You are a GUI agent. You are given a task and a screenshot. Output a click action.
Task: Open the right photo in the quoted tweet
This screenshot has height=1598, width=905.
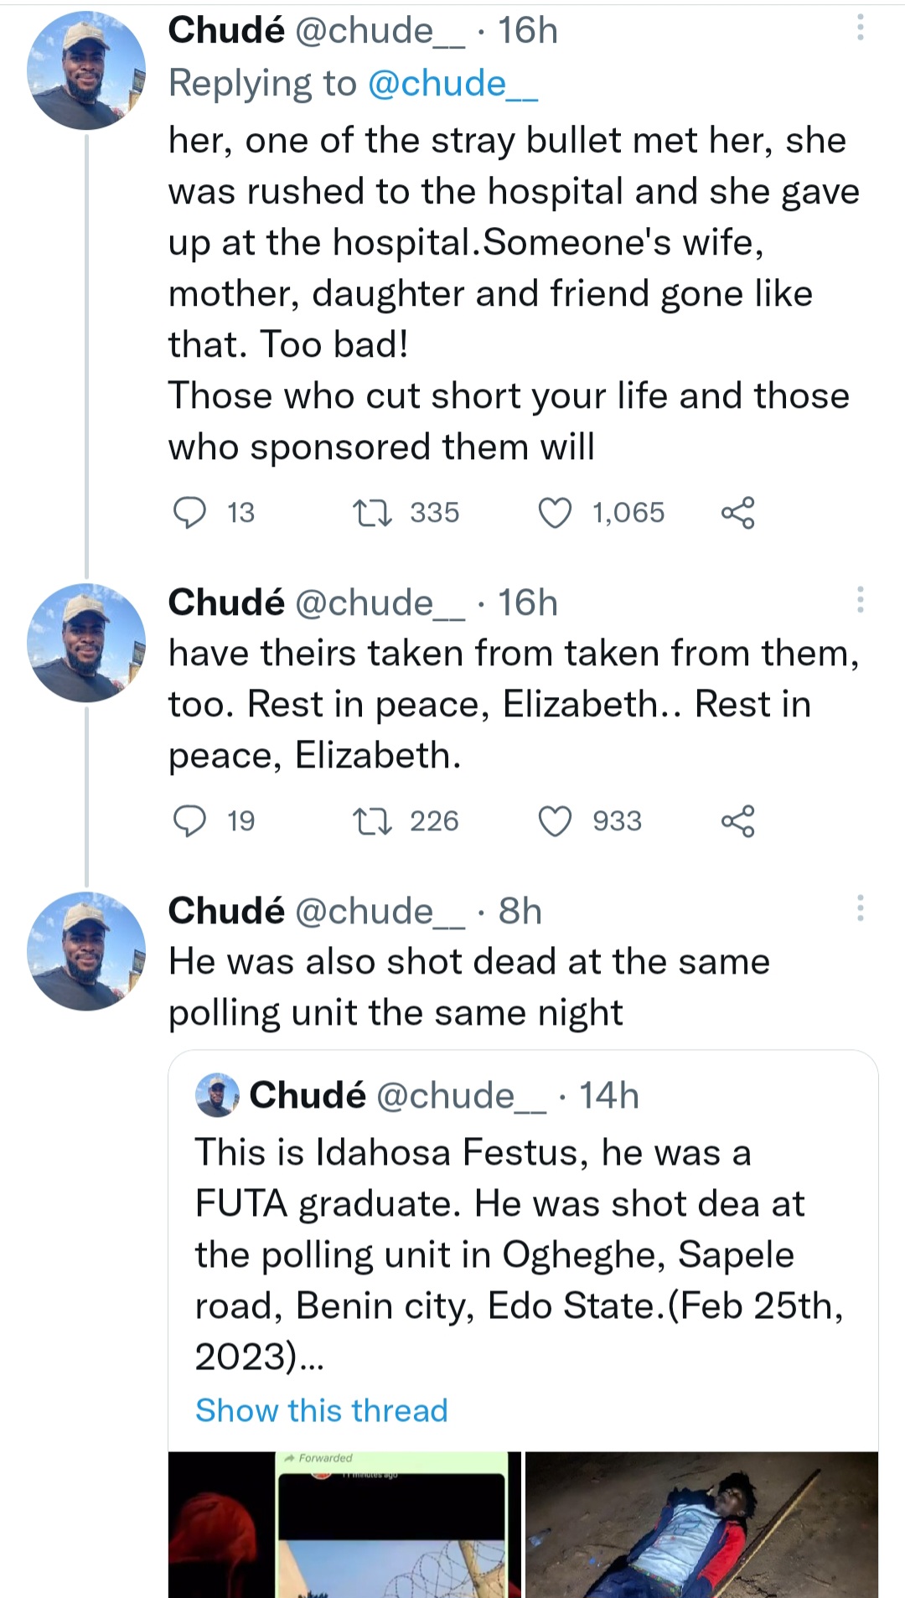point(701,1523)
